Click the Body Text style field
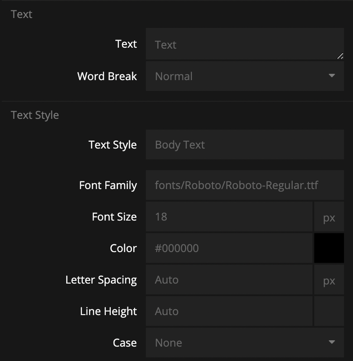Screen dimensions: 353x361 (x=244, y=144)
